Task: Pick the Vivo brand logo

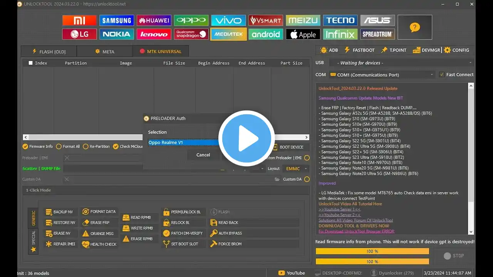Action: (228, 20)
